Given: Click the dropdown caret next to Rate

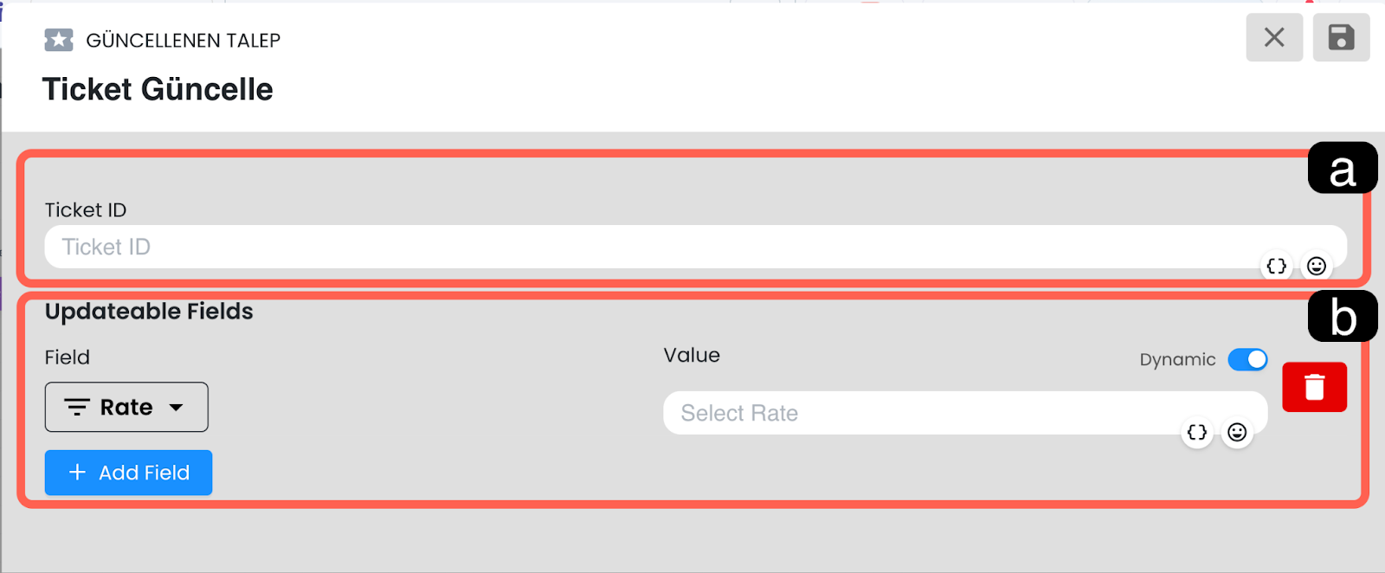Looking at the screenshot, I should click(x=177, y=407).
